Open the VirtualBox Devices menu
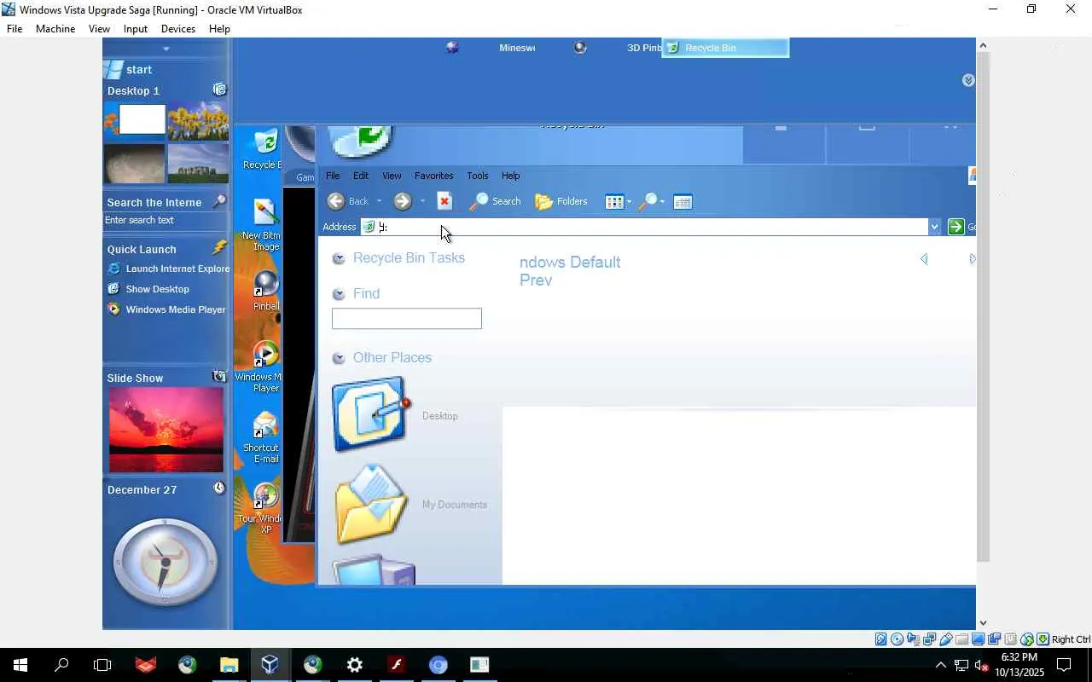This screenshot has width=1092, height=682. click(x=178, y=29)
